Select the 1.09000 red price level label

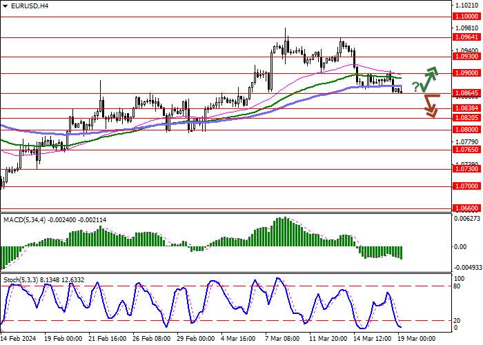(x=466, y=73)
